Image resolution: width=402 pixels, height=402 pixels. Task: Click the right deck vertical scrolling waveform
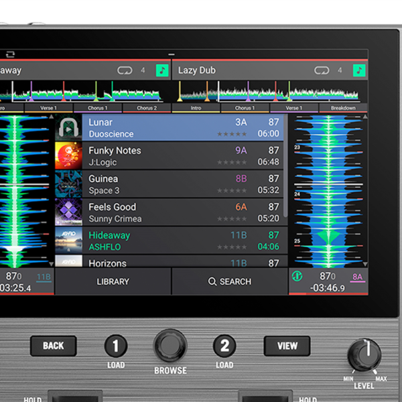pos(328,191)
